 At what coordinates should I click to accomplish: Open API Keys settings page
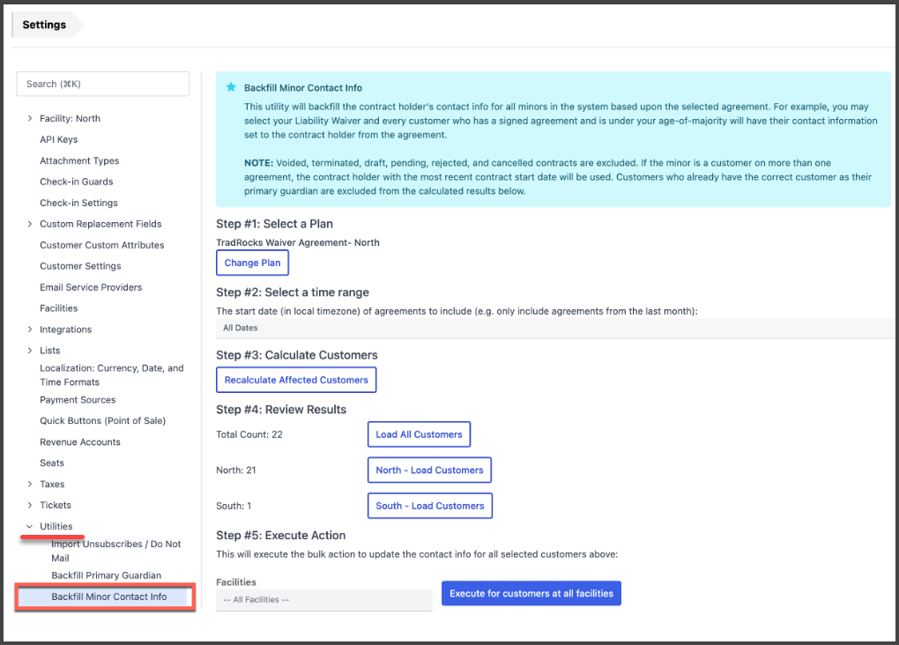pos(59,140)
